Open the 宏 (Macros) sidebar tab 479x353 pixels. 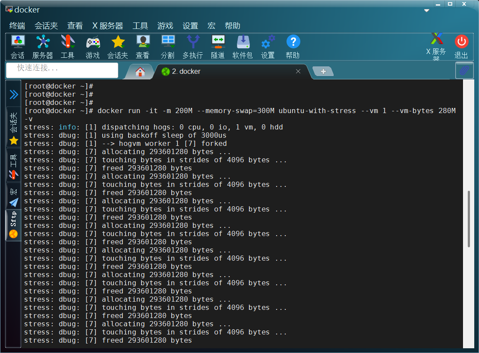tap(13, 197)
